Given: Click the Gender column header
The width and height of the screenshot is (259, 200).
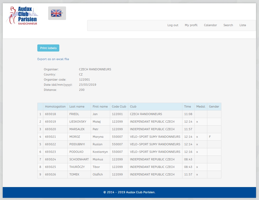Looking at the screenshot, I should click(x=214, y=107).
